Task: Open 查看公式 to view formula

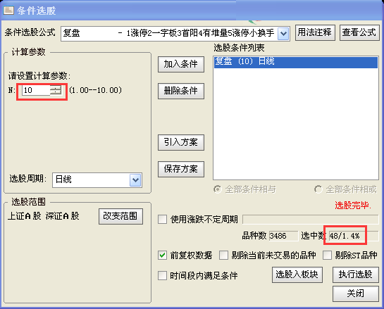Action: [x=359, y=32]
